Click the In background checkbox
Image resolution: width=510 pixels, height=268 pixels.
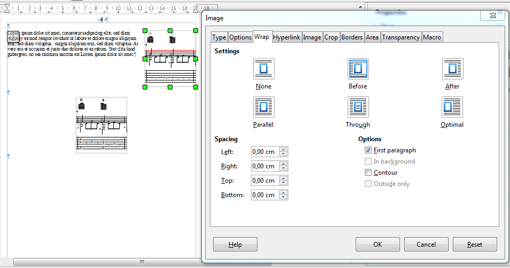click(368, 161)
